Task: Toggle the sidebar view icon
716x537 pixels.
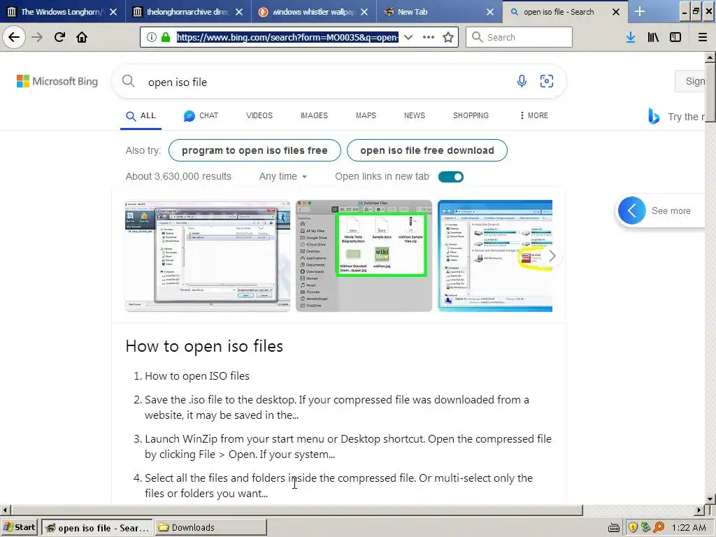Action: 675,37
